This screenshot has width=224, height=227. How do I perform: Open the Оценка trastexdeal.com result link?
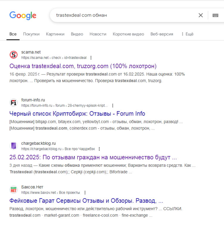point(83,66)
